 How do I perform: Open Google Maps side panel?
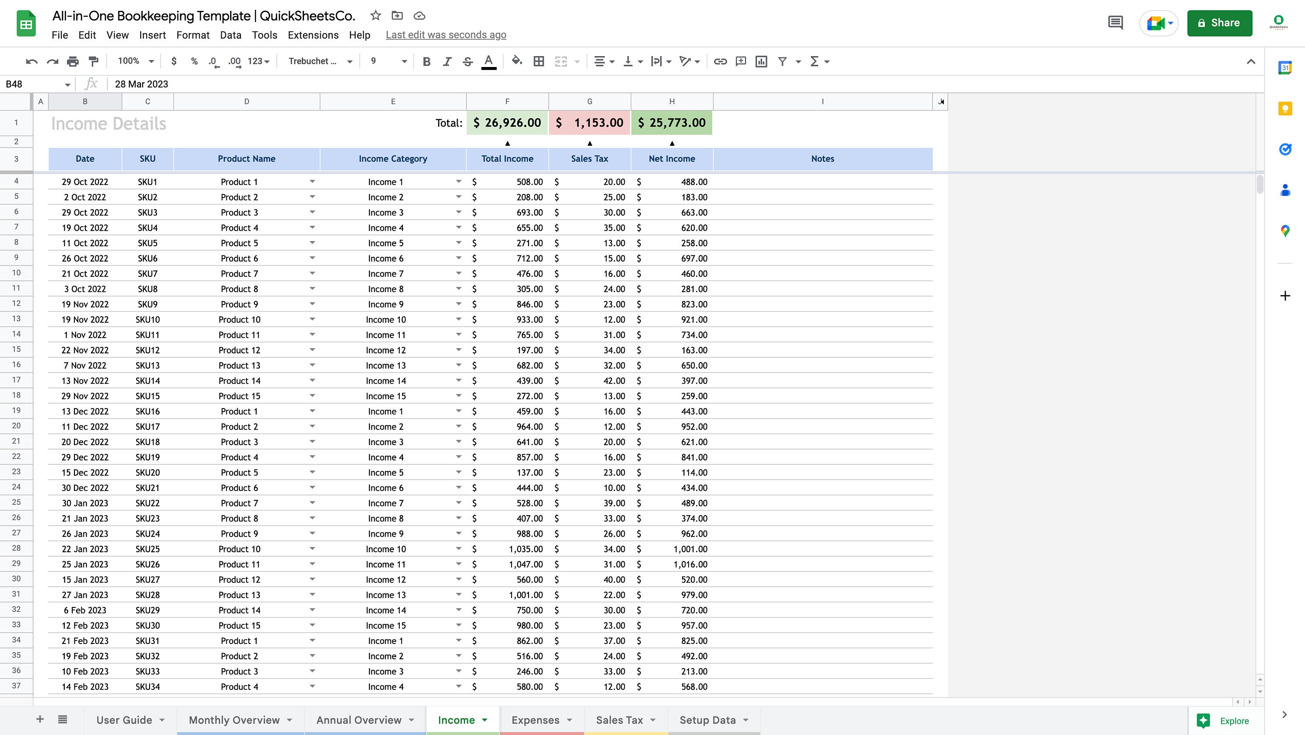[x=1285, y=231]
